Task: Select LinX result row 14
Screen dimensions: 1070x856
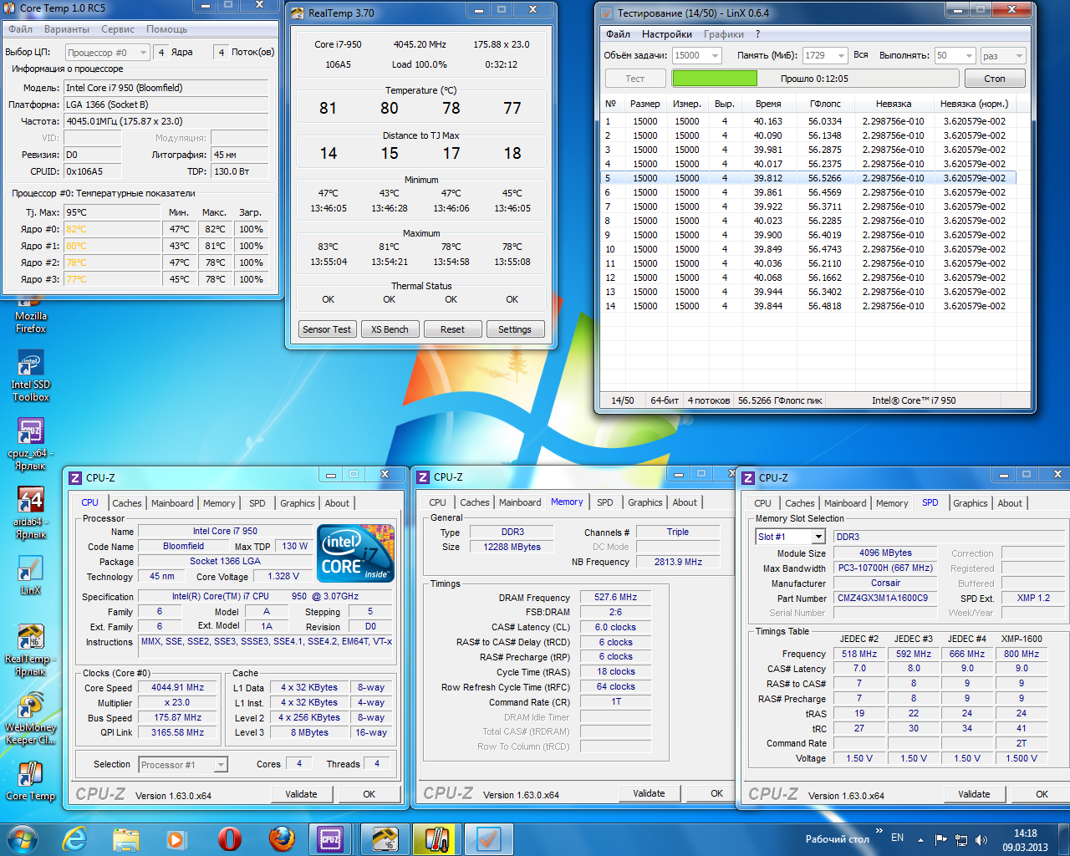Action: pos(809,306)
